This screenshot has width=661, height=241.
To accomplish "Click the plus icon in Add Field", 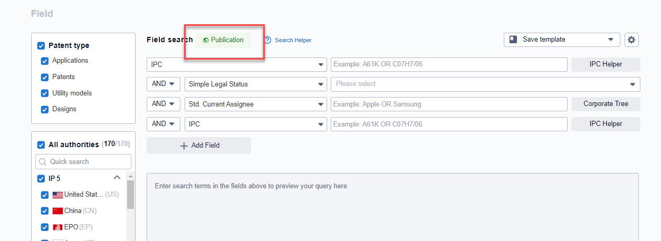I will pos(184,146).
